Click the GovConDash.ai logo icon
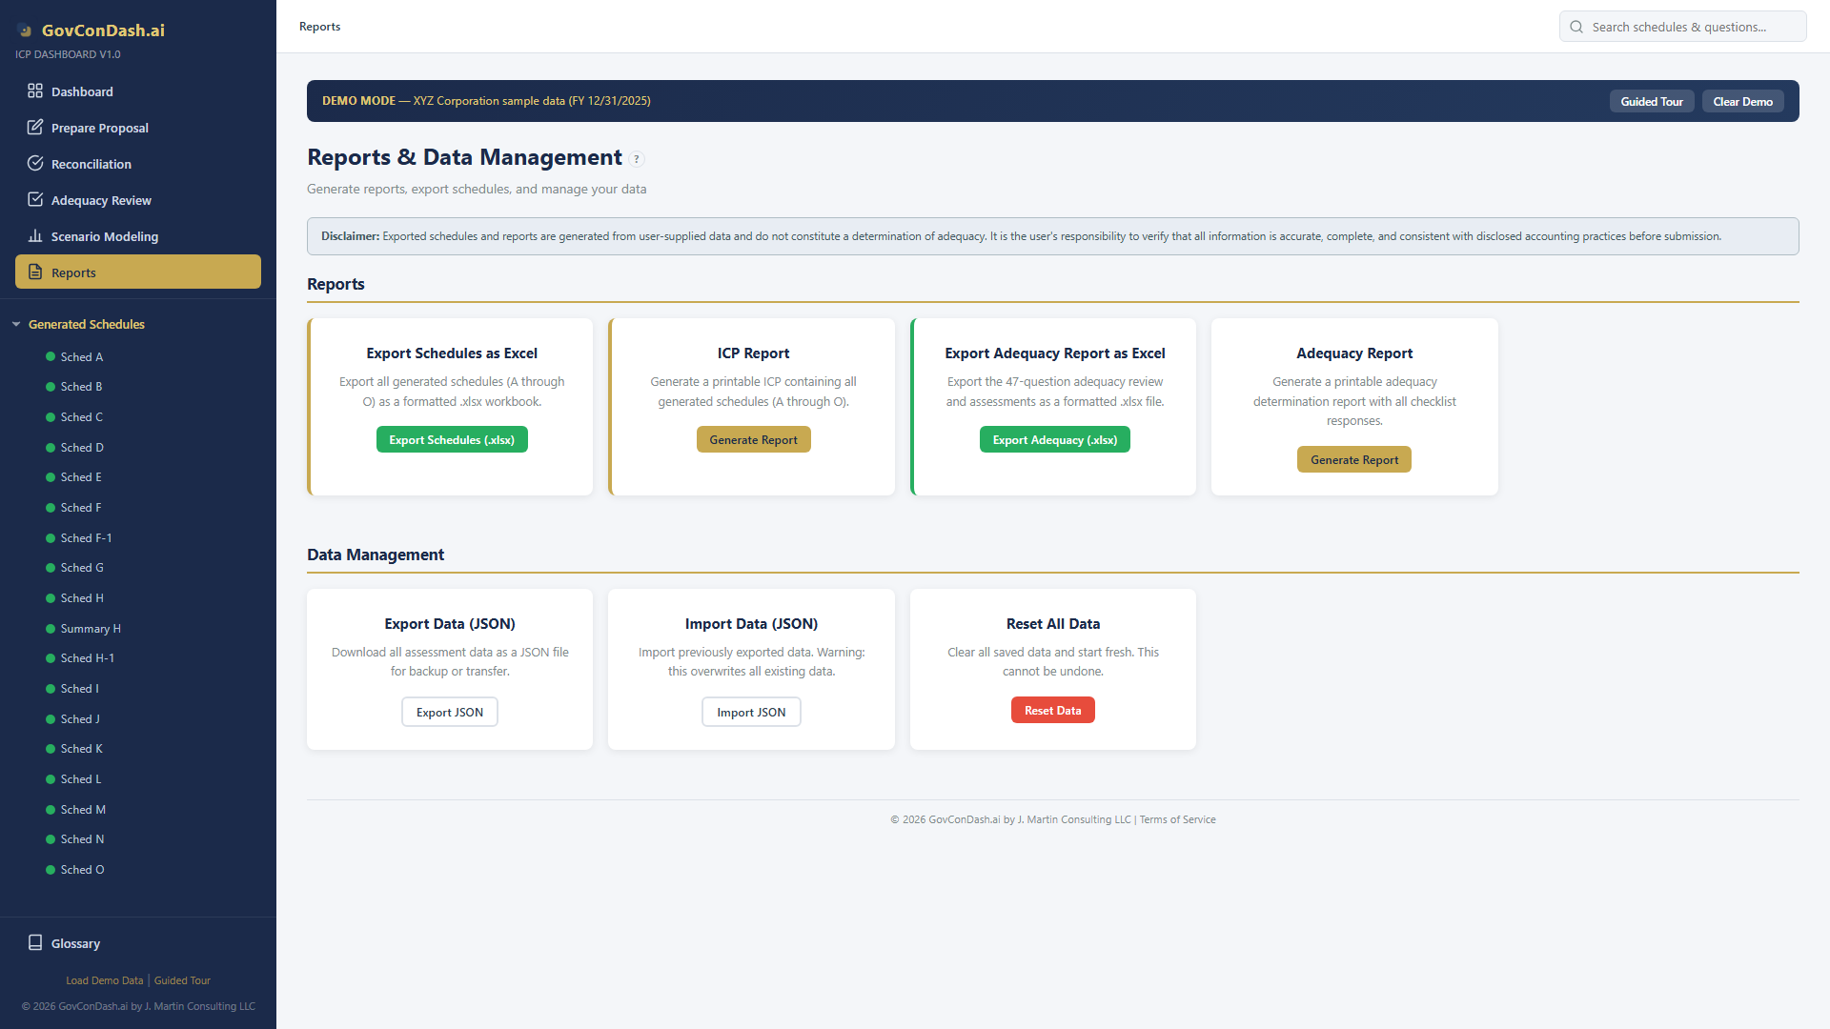The height and width of the screenshot is (1029, 1830). coord(24,30)
